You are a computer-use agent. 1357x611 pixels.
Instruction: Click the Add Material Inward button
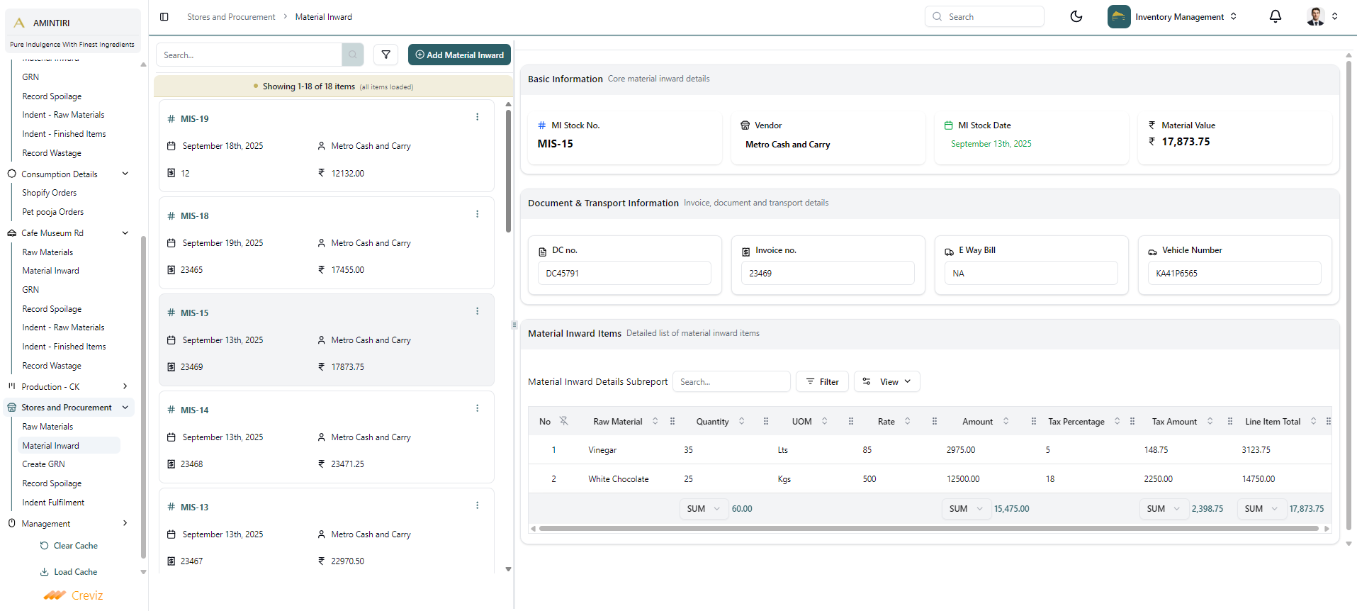tap(459, 55)
